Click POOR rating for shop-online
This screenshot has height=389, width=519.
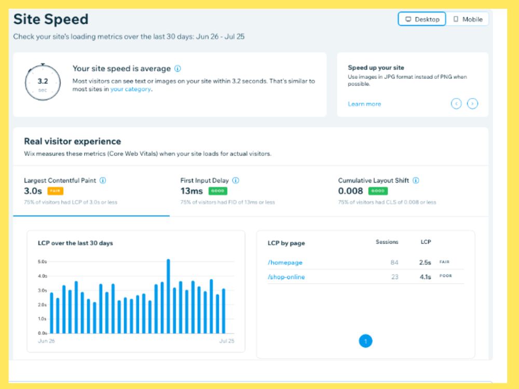coord(445,276)
